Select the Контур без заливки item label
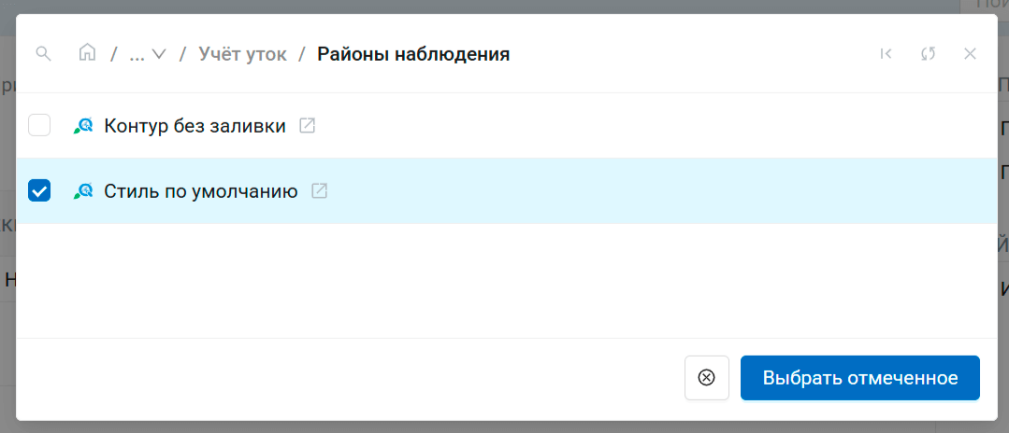The height and width of the screenshot is (433, 1009). click(195, 126)
